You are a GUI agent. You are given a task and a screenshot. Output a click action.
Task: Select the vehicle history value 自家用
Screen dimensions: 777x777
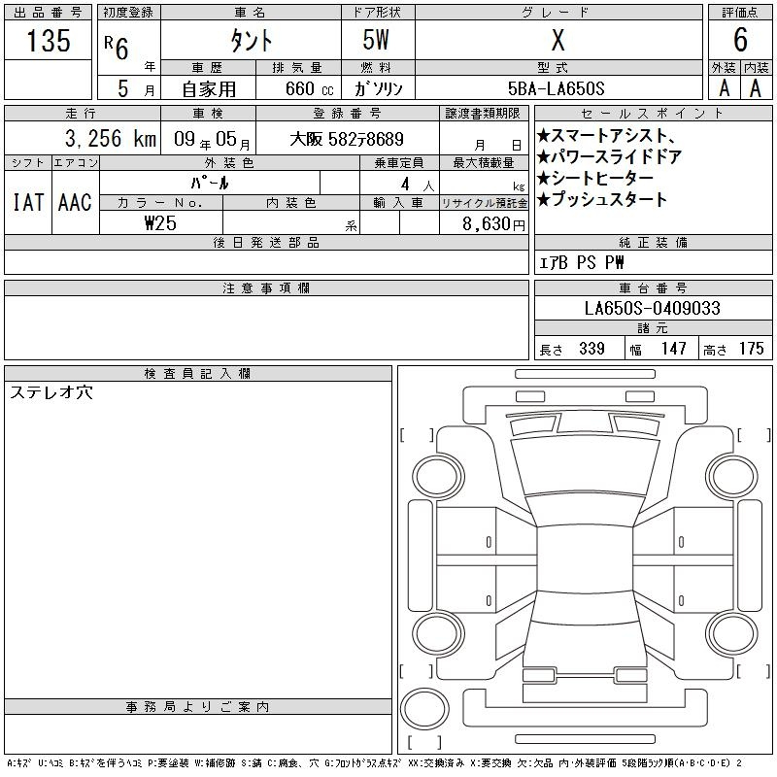tap(209, 89)
